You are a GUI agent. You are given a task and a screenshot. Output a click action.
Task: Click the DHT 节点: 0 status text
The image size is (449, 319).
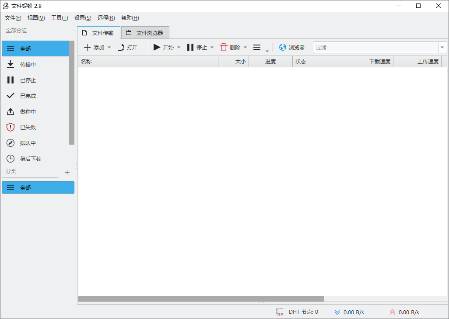[303, 312]
